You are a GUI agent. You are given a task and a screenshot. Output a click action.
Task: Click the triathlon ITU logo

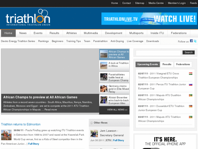tap(28, 17)
